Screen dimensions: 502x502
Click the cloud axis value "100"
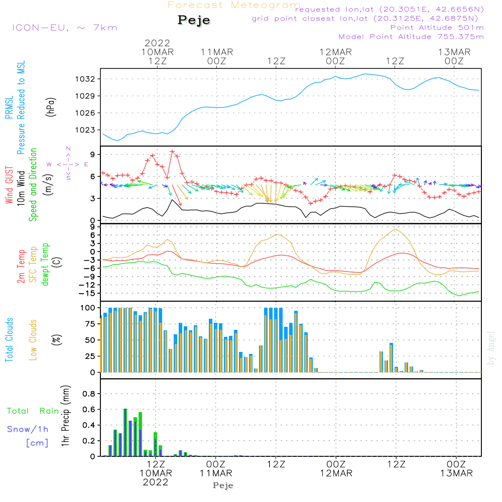87,308
